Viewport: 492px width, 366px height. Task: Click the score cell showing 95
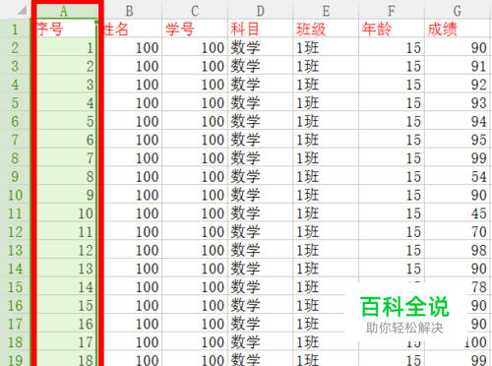(458, 140)
